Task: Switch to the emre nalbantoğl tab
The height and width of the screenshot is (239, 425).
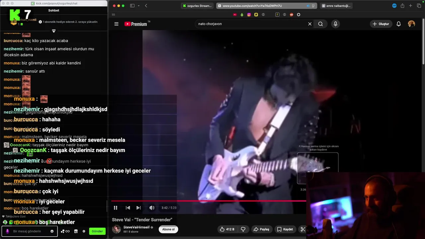Action: click(336, 6)
